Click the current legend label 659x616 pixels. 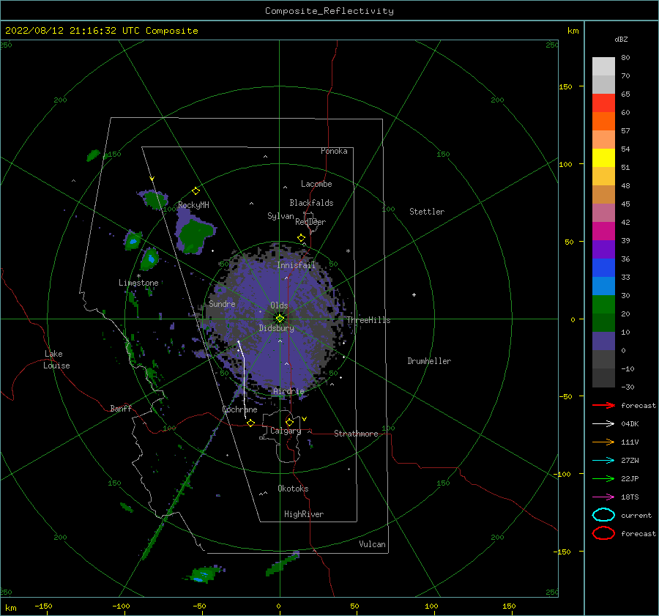point(636,515)
